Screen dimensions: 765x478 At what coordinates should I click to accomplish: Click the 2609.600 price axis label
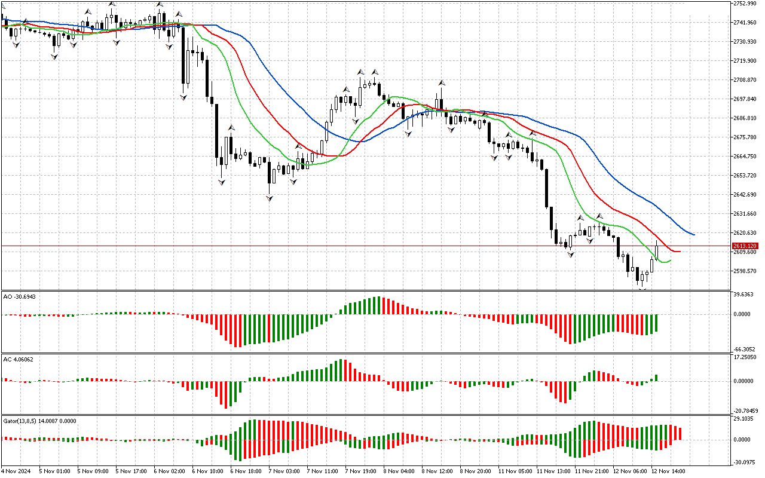(x=745, y=252)
